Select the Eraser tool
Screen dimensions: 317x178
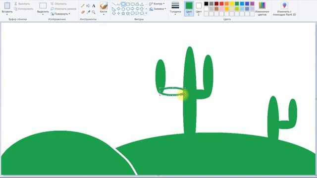(83, 12)
